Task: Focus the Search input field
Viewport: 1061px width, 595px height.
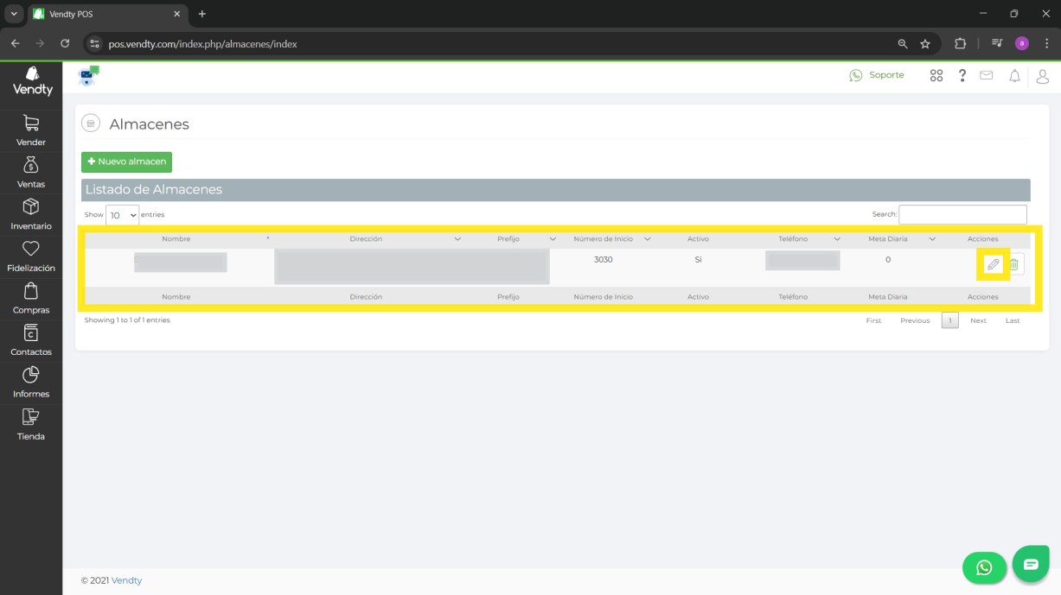Action: [962, 214]
